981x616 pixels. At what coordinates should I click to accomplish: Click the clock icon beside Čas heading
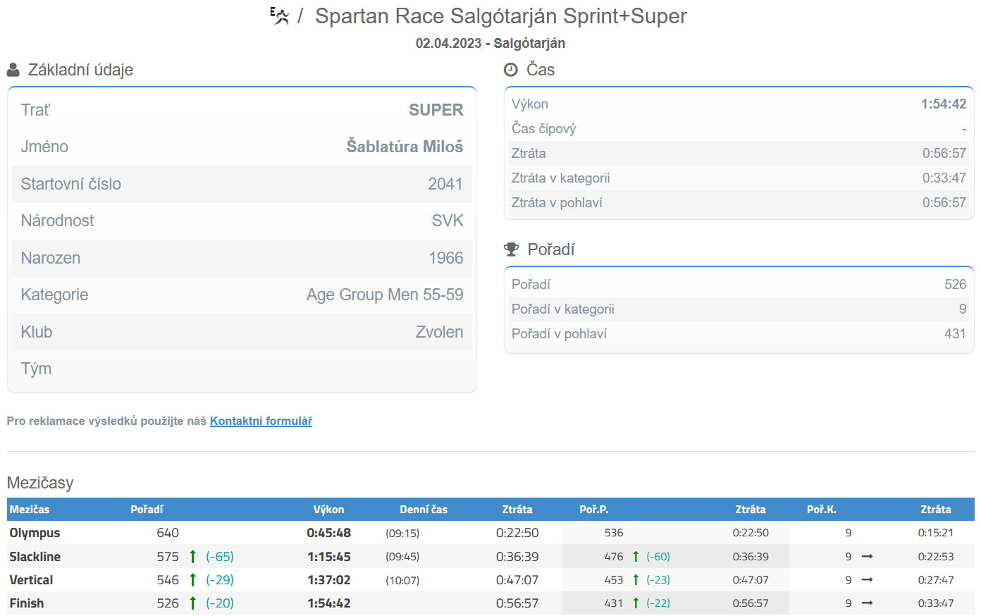tap(511, 70)
